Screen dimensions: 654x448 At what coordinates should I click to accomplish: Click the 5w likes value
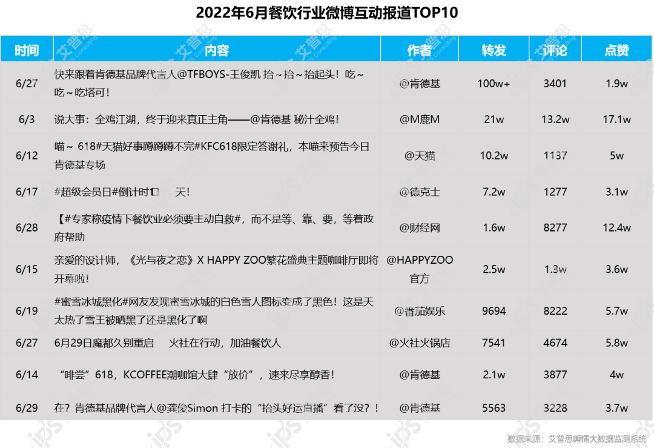616,156
